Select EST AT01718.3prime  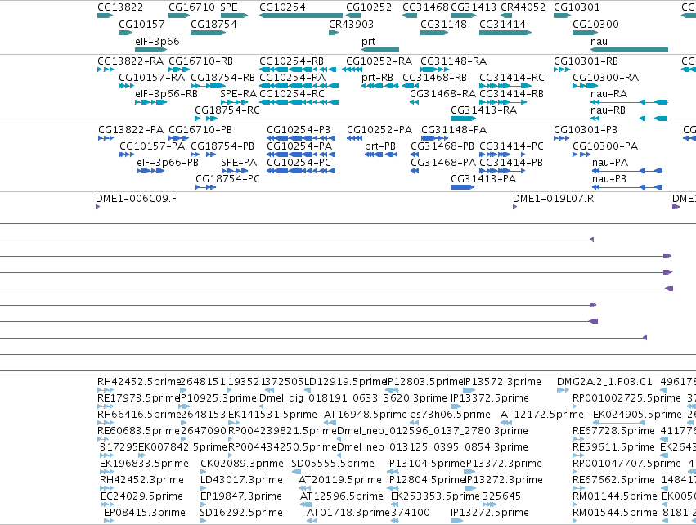348,513
